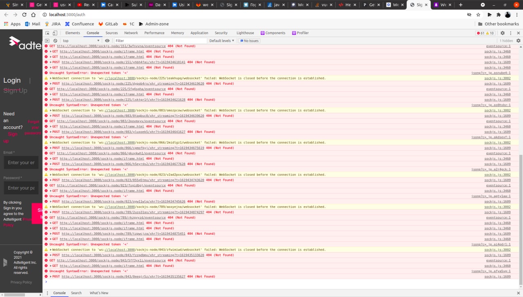Viewport: 523px width, 297px height.
Task: Click the address bar URL
Action: (67, 15)
